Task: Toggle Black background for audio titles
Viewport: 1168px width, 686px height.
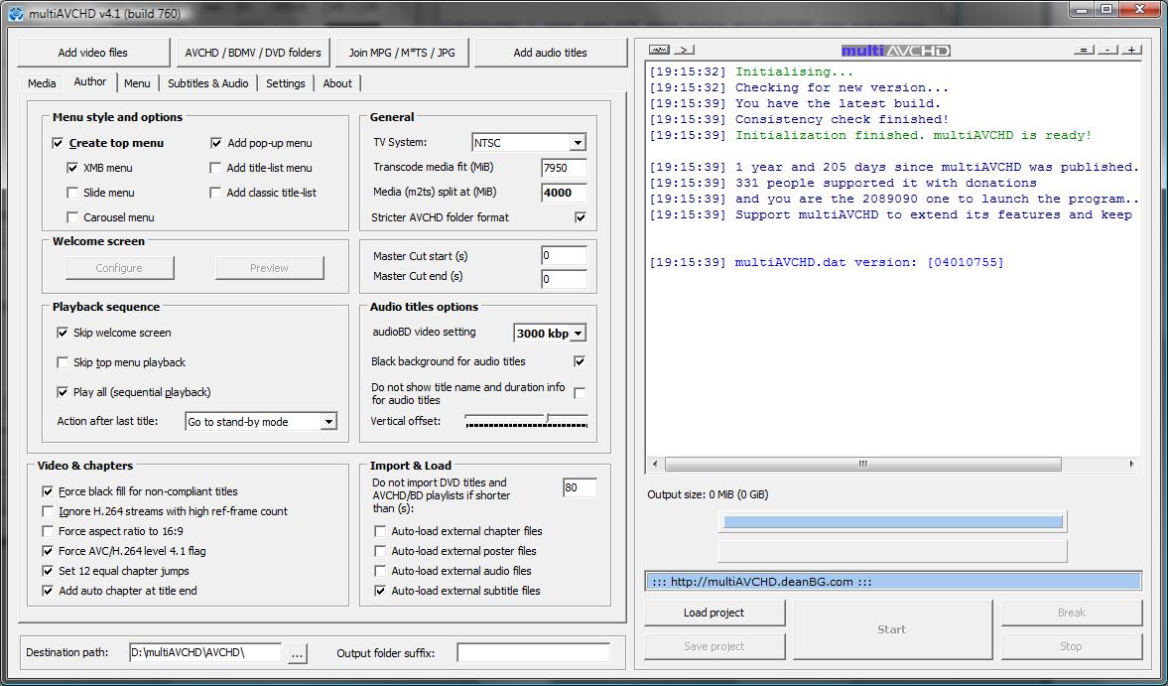Action: click(580, 361)
